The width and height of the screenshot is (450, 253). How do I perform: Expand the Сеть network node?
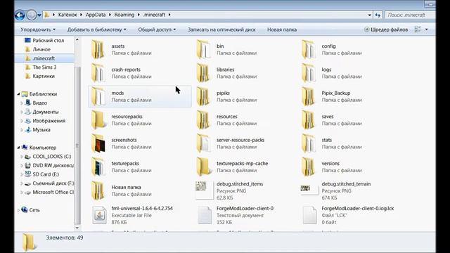pos(19,210)
